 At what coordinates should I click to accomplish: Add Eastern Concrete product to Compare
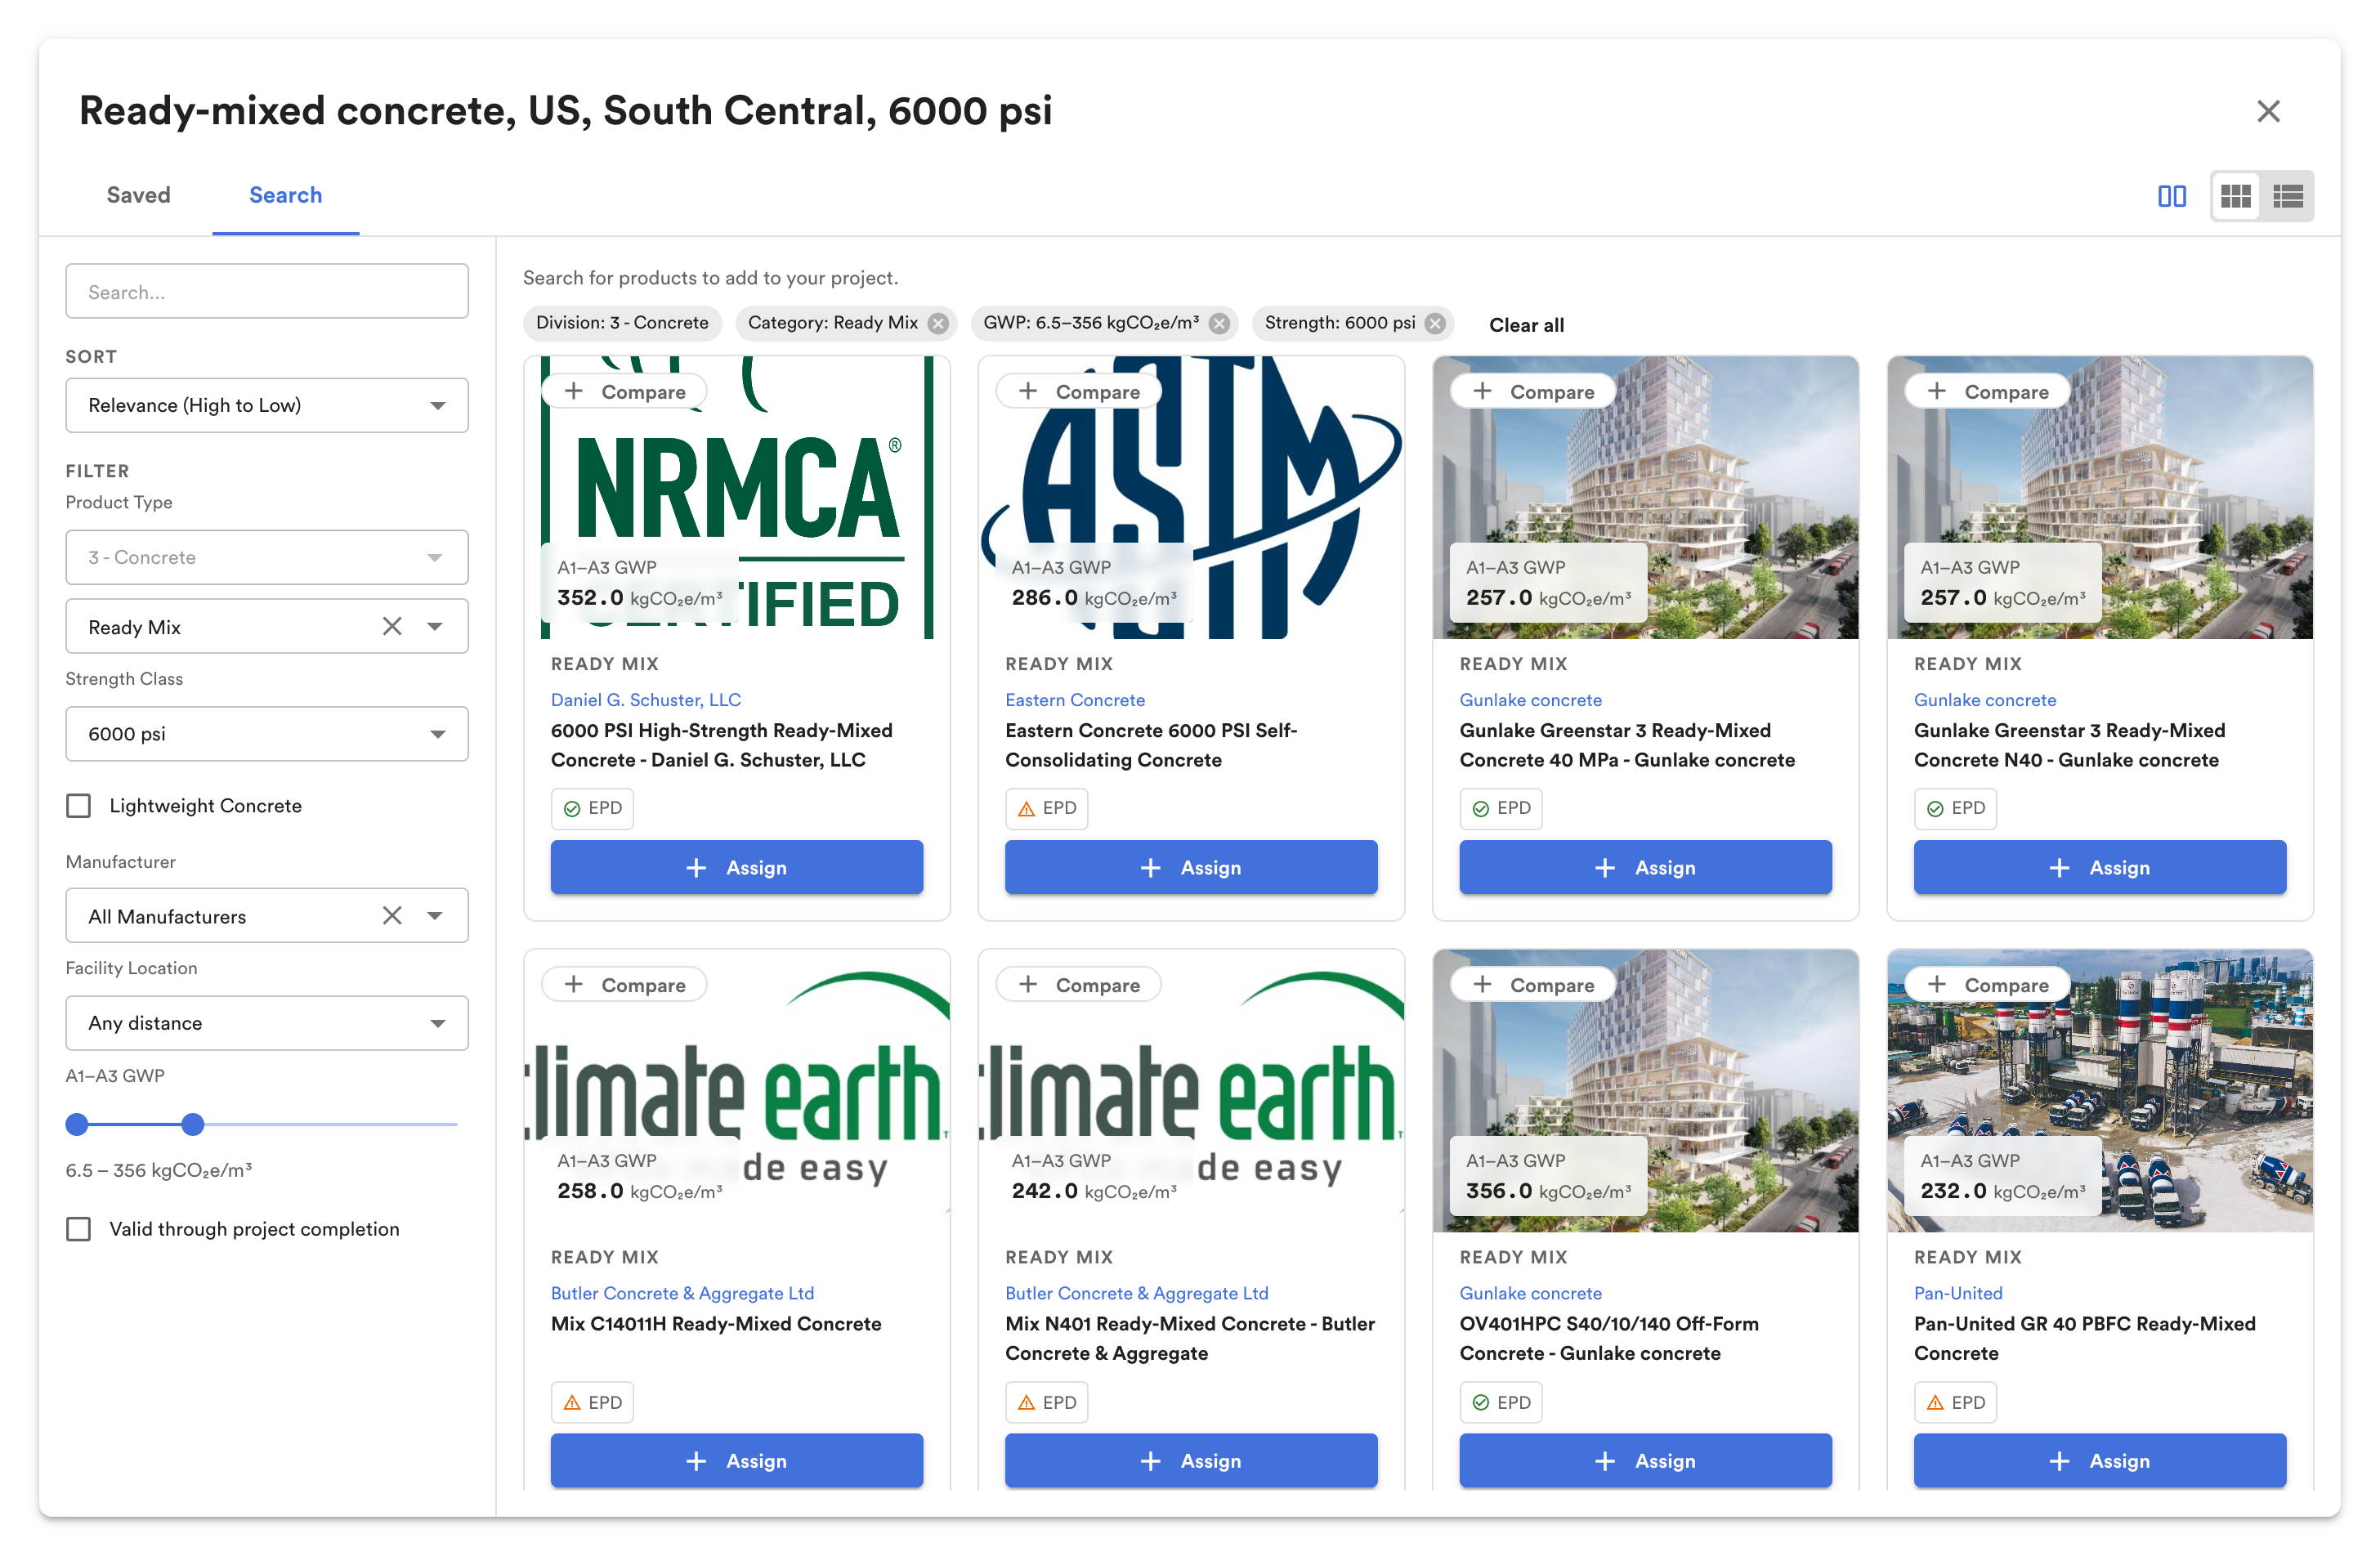coord(1078,391)
